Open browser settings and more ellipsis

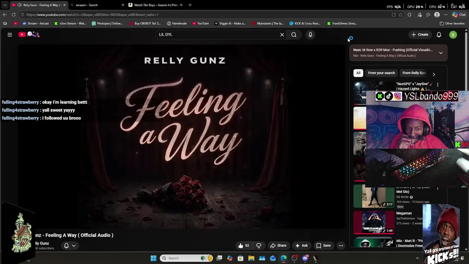[446, 15]
